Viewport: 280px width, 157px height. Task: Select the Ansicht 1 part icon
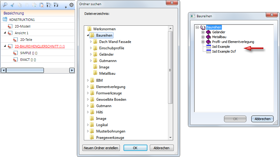(10, 33)
